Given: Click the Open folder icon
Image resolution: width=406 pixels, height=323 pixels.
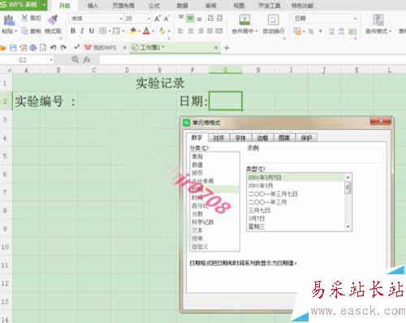Looking at the screenshot, I should (3, 48).
